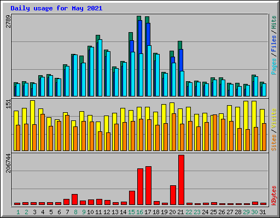Click day label 26 on x-axis
The width and height of the screenshot is (280, 218).
point(221,212)
